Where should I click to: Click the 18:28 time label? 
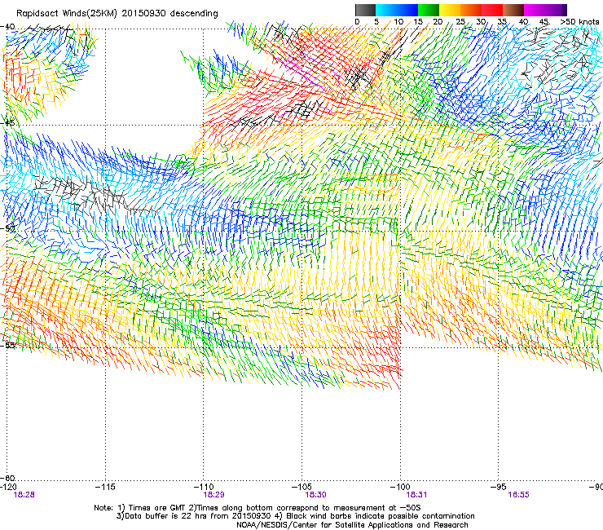click(x=24, y=495)
